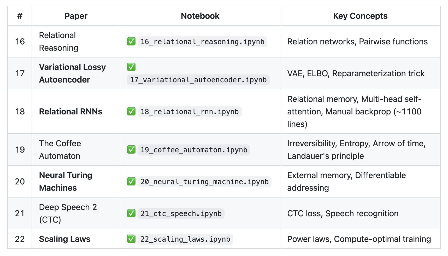
Task: Open the 18_relational_rnn.ipynb notebook
Action: click(x=190, y=112)
